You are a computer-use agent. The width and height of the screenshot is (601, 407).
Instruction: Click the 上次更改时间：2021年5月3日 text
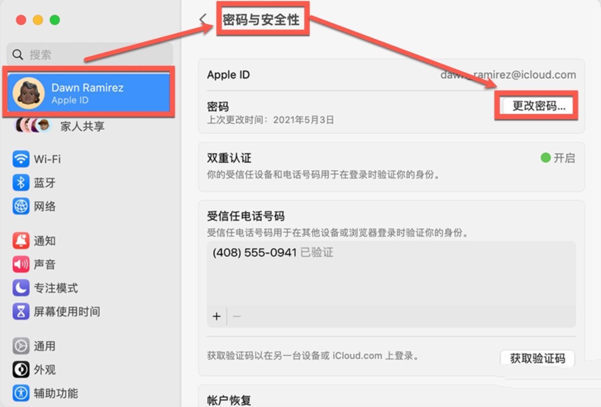270,120
